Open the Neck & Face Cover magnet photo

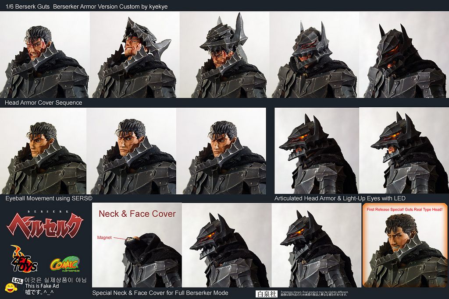pos(137,245)
